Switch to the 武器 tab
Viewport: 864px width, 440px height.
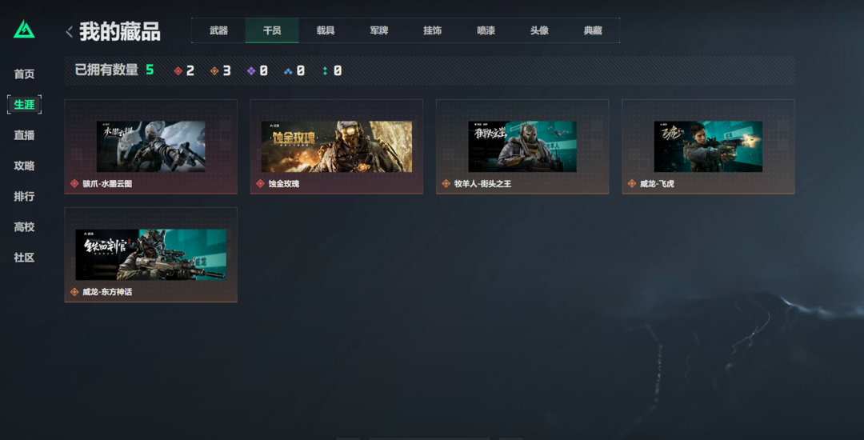click(218, 30)
